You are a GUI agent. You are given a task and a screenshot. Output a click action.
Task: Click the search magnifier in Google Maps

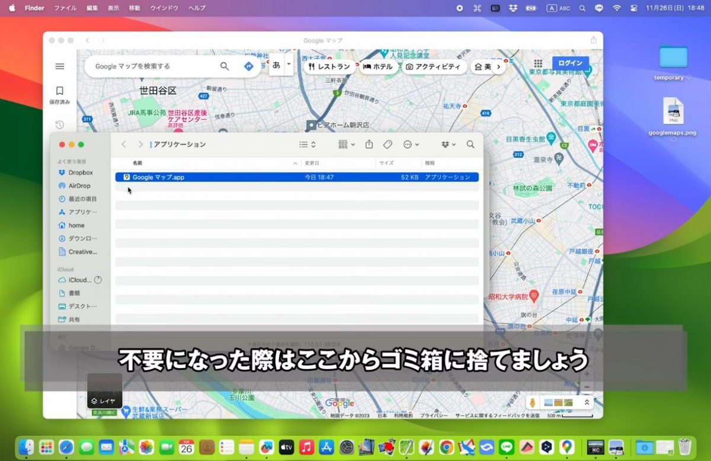click(225, 66)
